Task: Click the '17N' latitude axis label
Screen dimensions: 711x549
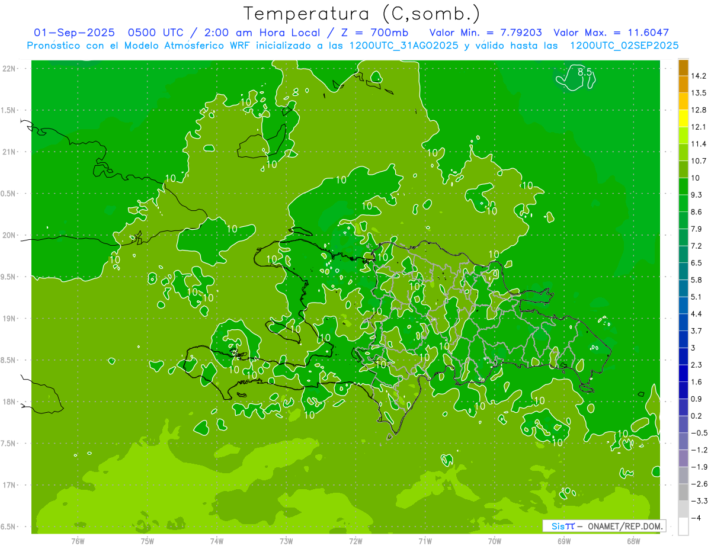Action: (x=9, y=485)
